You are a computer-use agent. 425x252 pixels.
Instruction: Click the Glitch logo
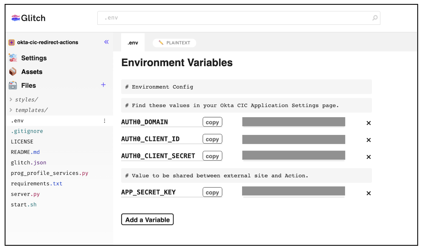[28, 18]
